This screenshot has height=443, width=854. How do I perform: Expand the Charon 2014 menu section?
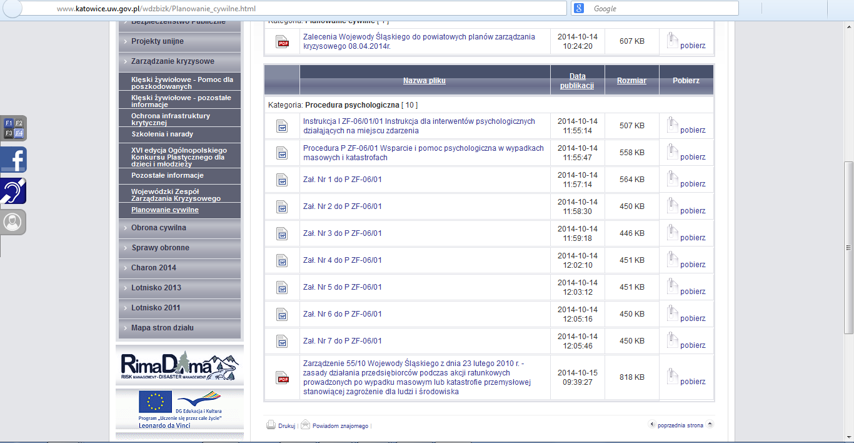[179, 268]
